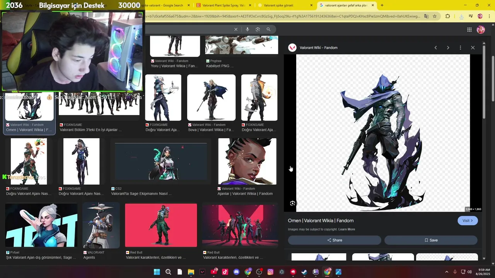Viewport: 495px width, 278px height.
Task: Click the Visit button for Omen image
Action: (468, 220)
